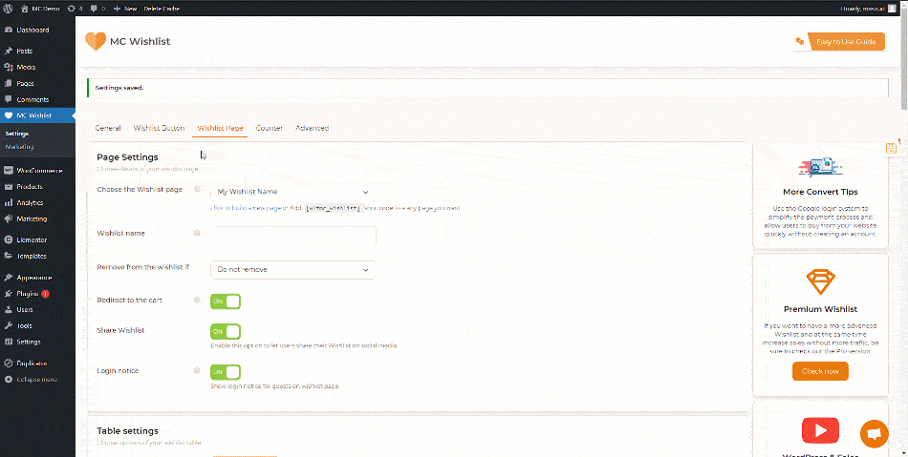Collapse the admin sidebar menu
Viewport: 908px width, 457px height.
[x=37, y=380]
